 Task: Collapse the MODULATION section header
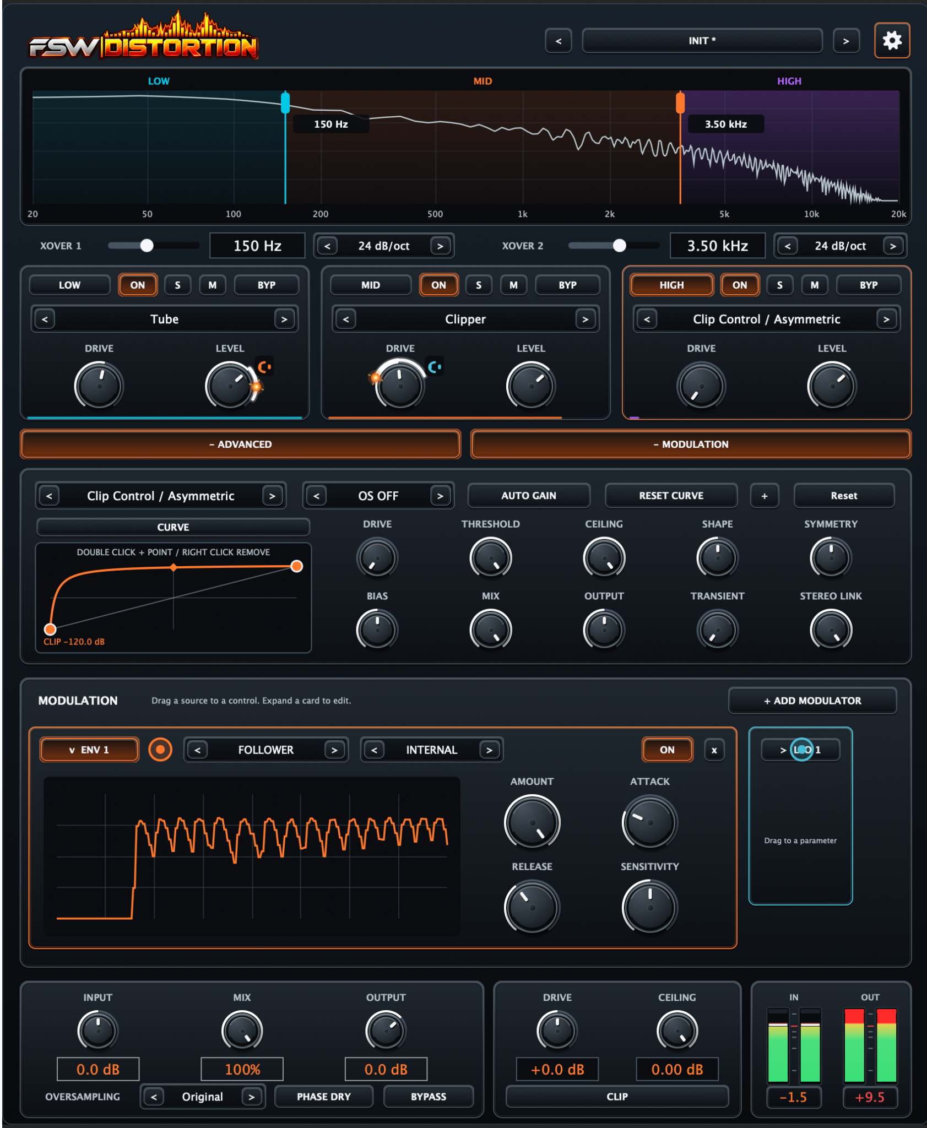coord(691,444)
